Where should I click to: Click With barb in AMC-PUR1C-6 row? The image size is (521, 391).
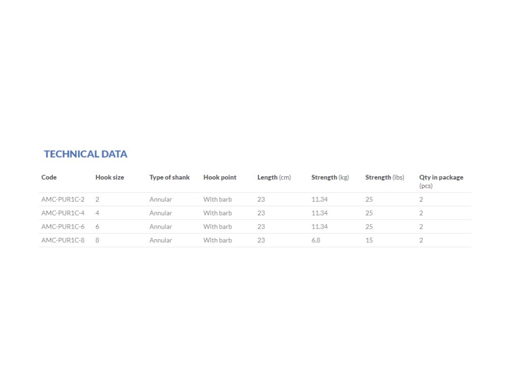217,227
